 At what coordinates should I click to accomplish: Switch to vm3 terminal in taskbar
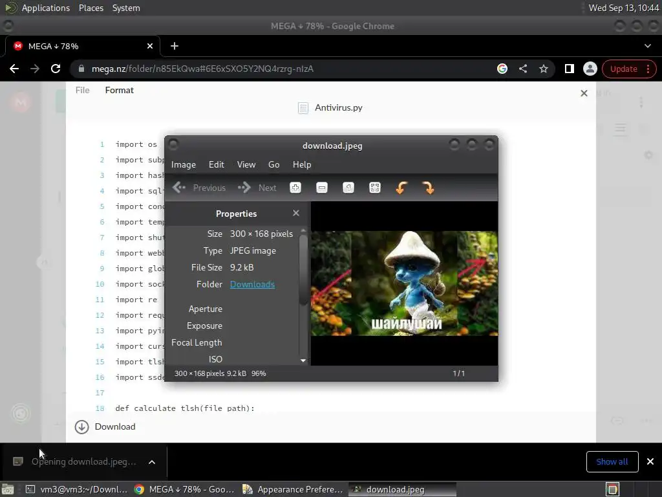[77, 489]
